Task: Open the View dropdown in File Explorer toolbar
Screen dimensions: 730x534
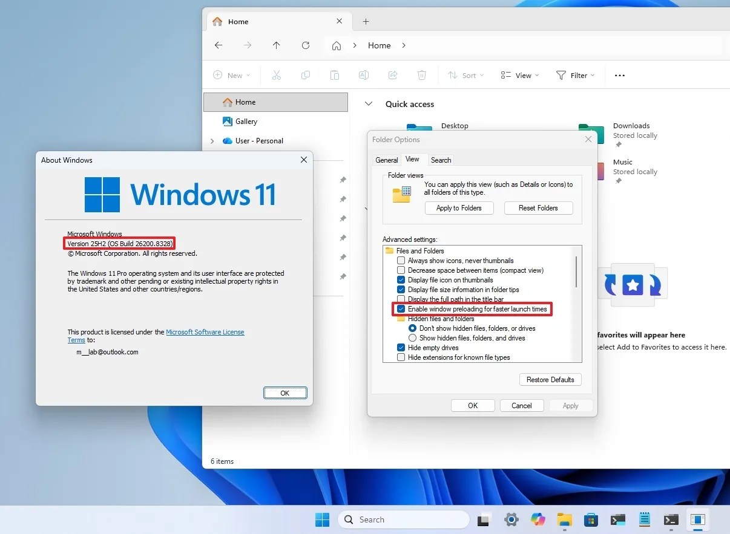Action: [520, 76]
